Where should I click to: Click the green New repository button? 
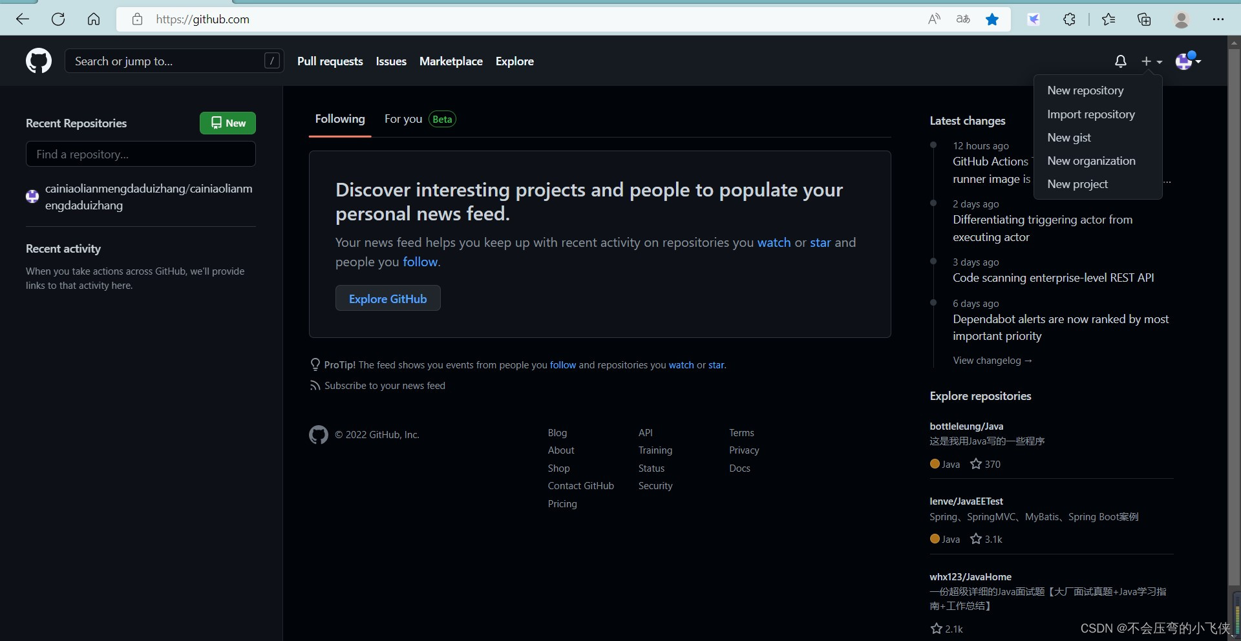(228, 123)
